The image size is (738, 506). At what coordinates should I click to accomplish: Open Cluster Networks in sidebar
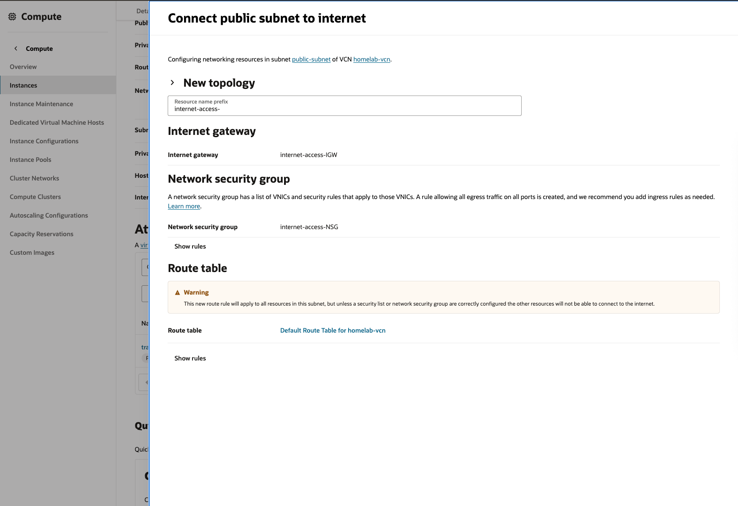pos(34,178)
